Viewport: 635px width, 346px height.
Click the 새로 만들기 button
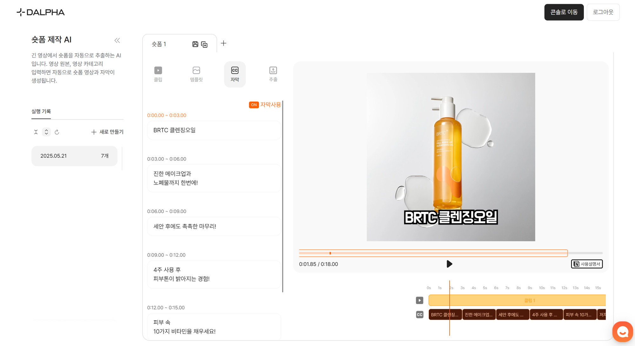107,132
